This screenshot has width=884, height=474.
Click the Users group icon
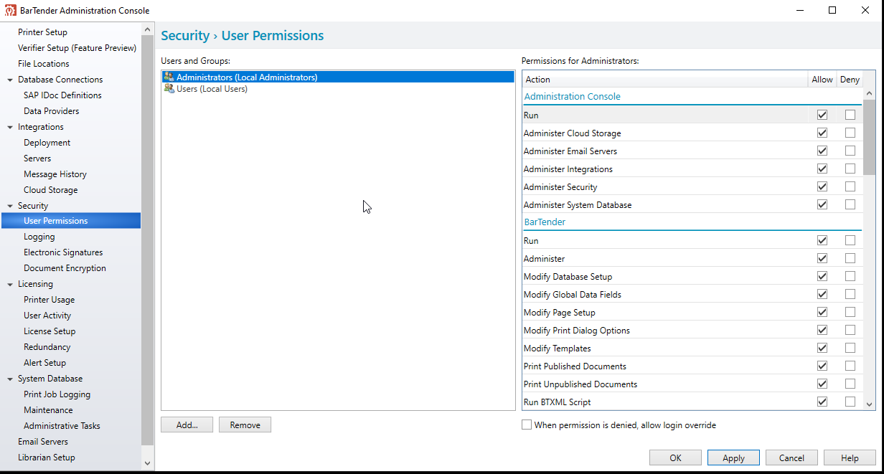[169, 89]
